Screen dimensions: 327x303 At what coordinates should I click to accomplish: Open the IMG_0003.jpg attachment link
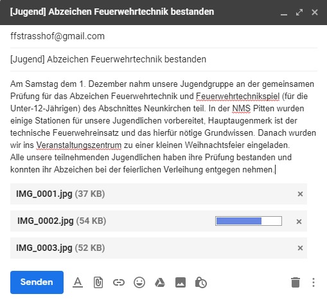tap(44, 248)
